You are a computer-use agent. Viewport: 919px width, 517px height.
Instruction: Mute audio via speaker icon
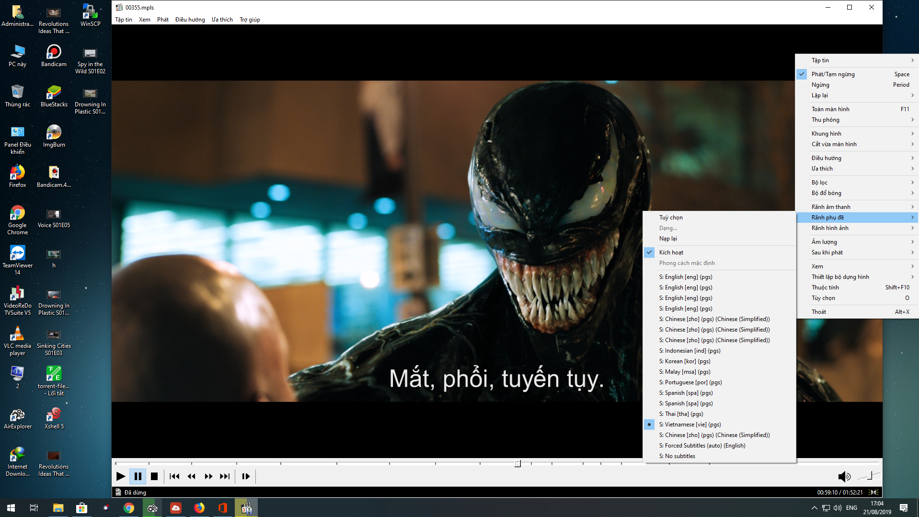[844, 476]
